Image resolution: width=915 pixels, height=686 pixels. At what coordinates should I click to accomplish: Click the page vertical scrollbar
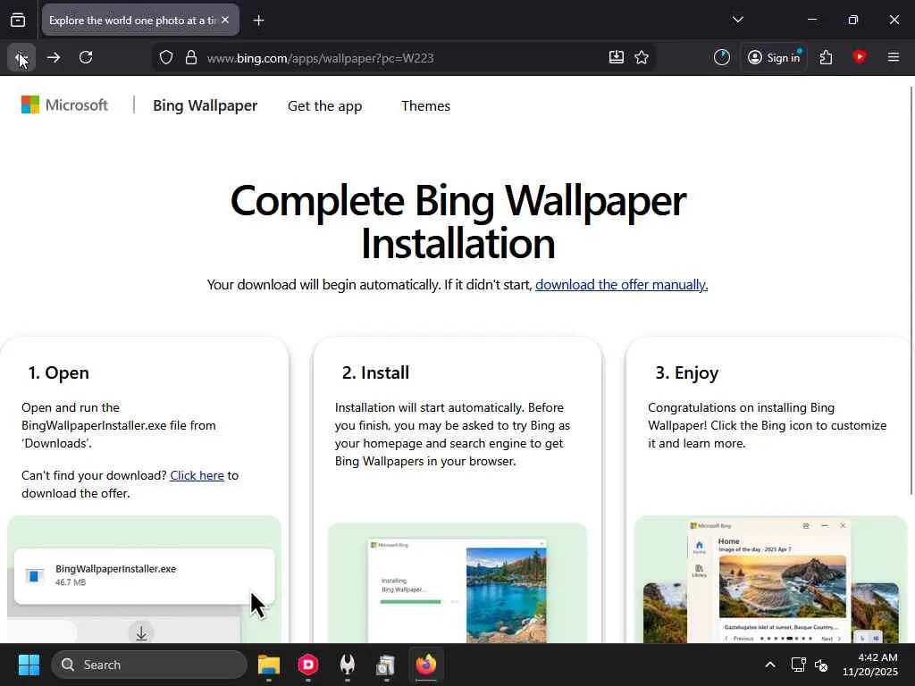tap(911, 290)
